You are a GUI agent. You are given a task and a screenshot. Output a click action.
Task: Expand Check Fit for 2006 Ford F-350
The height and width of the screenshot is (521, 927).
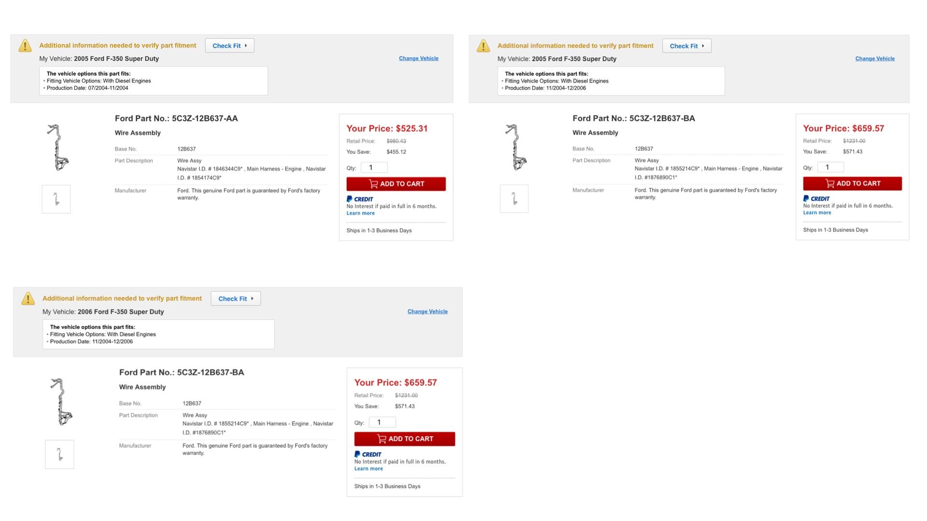click(236, 299)
